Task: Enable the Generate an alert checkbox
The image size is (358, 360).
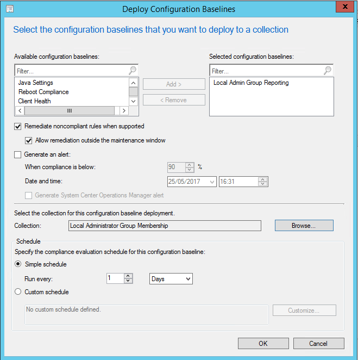Action: (x=18, y=154)
